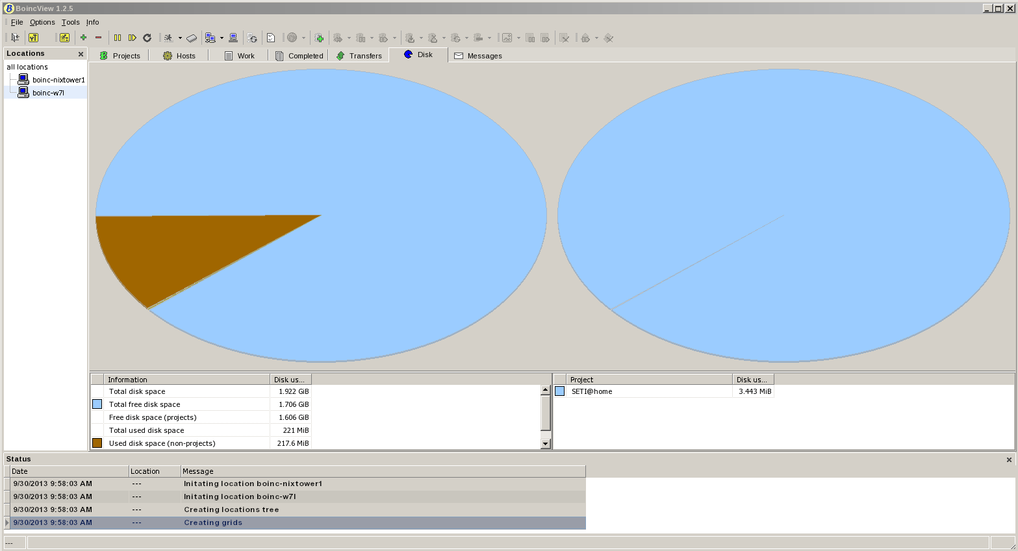Open the Tools menu
This screenshot has width=1018, height=551.
pos(70,22)
